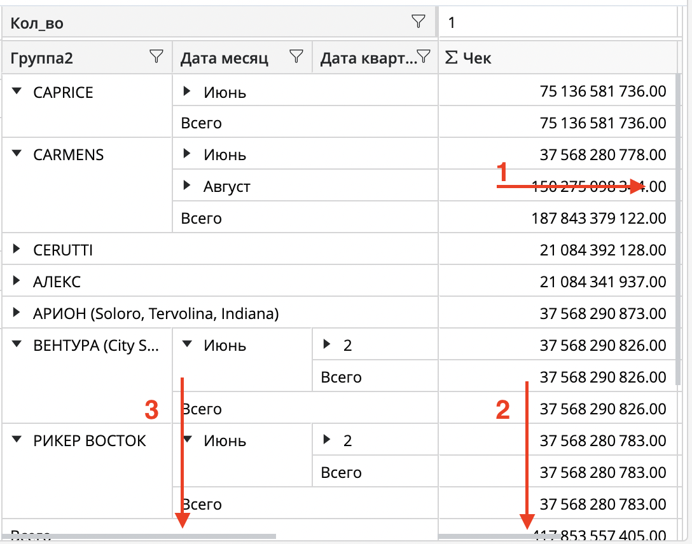This screenshot has height=544, width=692.
Task: Expand the АРИОН group row
Action: point(17,313)
